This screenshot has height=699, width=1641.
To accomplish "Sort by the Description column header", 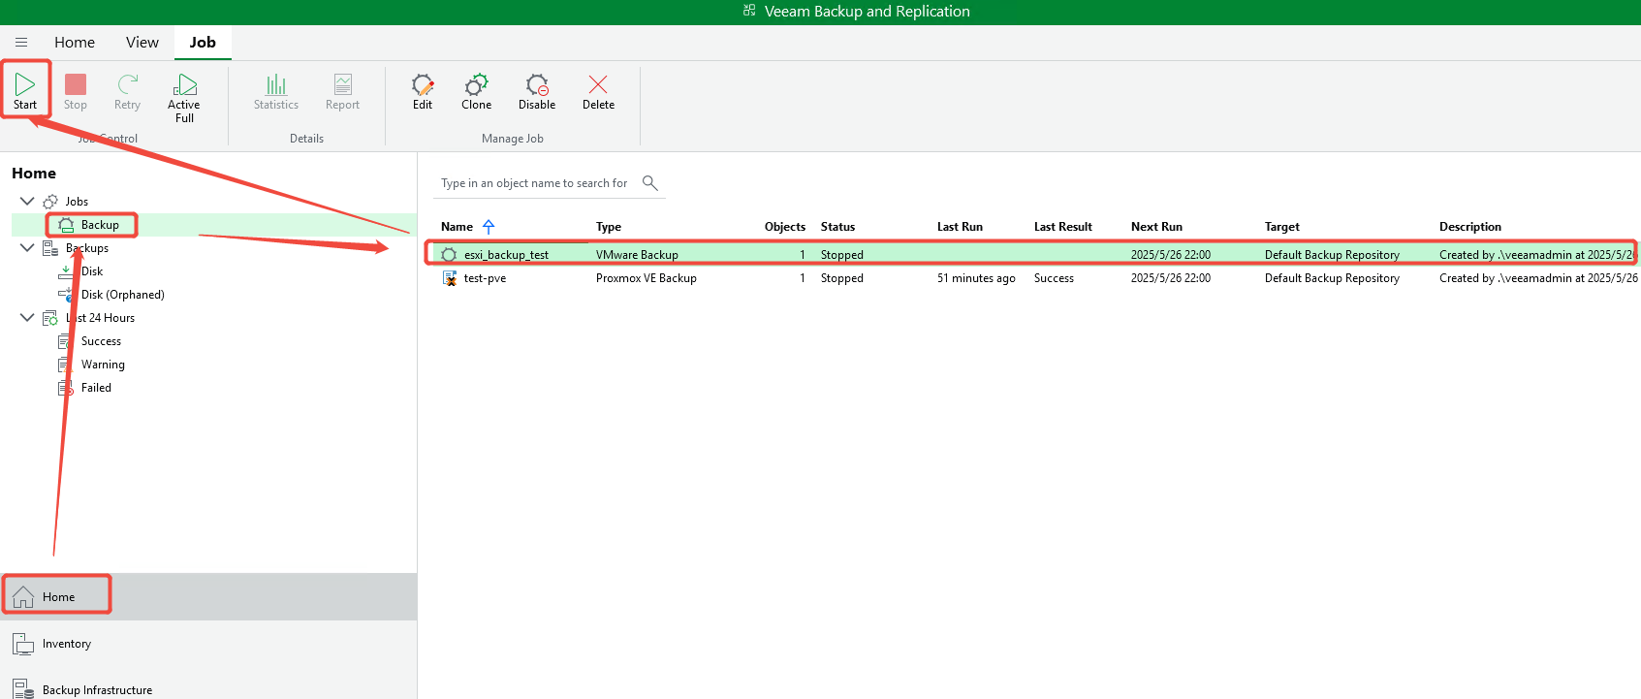I will point(1469,227).
